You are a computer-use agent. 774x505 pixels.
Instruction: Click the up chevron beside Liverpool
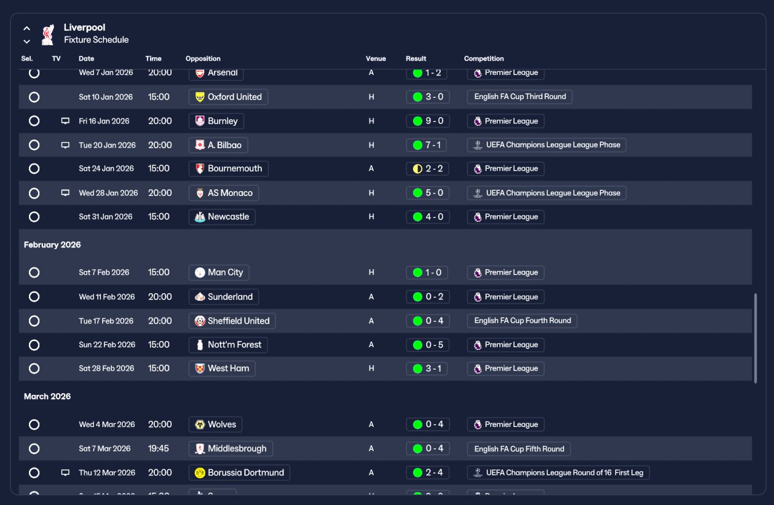27,28
